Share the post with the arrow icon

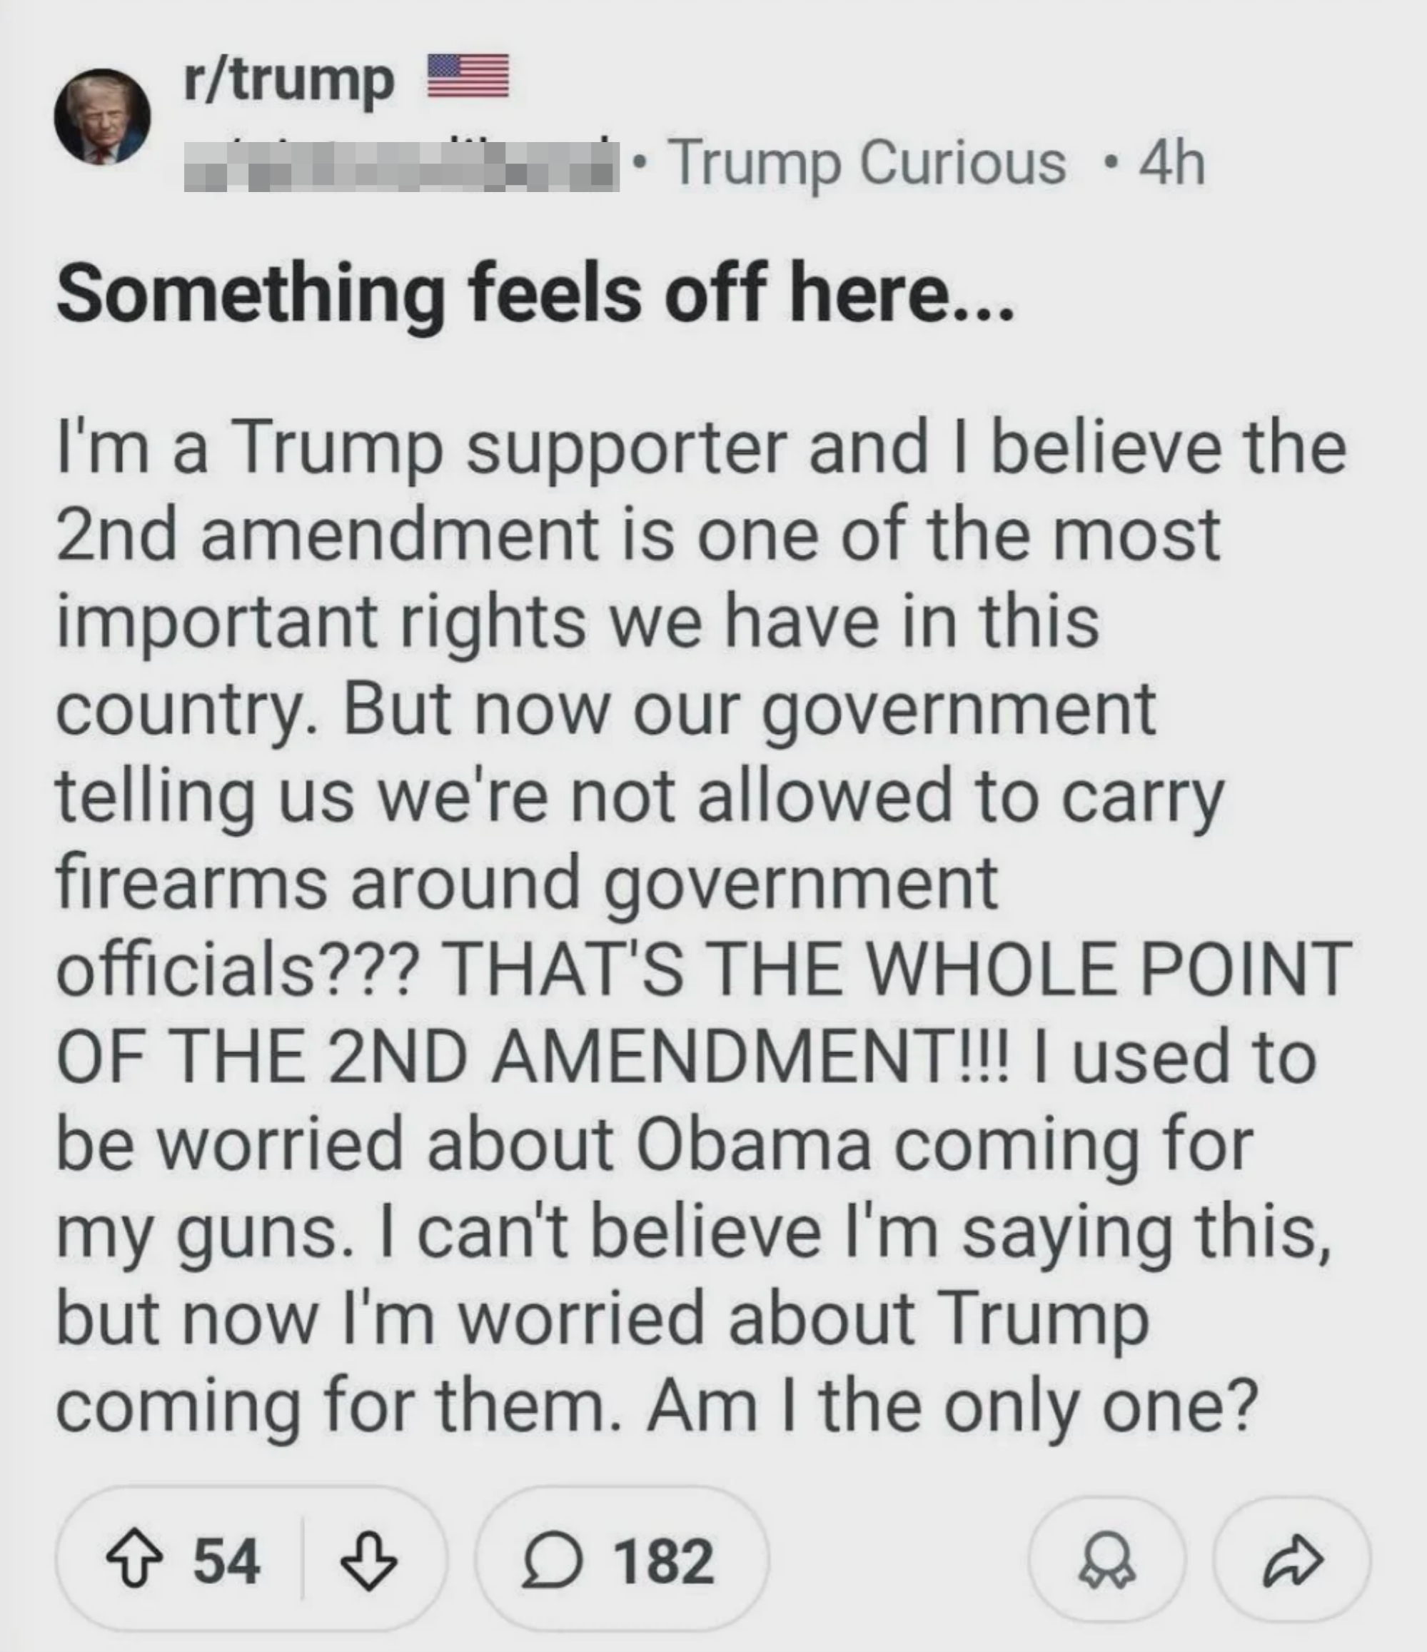[x=1292, y=1561]
